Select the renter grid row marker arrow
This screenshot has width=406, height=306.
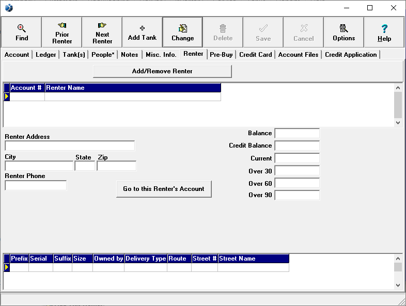pos(7,96)
